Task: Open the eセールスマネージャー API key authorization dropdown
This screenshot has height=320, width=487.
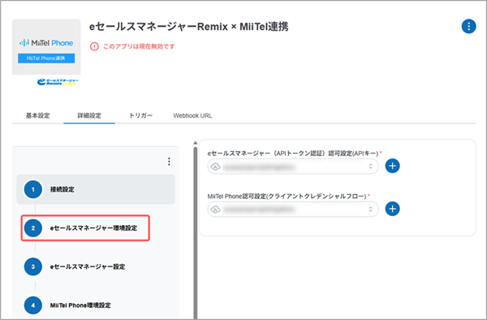Action: 293,166
